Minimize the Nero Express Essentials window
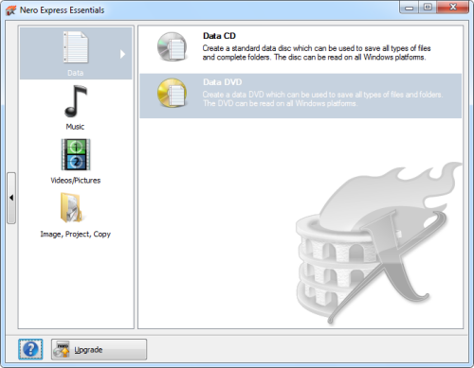Screen dimensions: 474x368 [410, 7]
